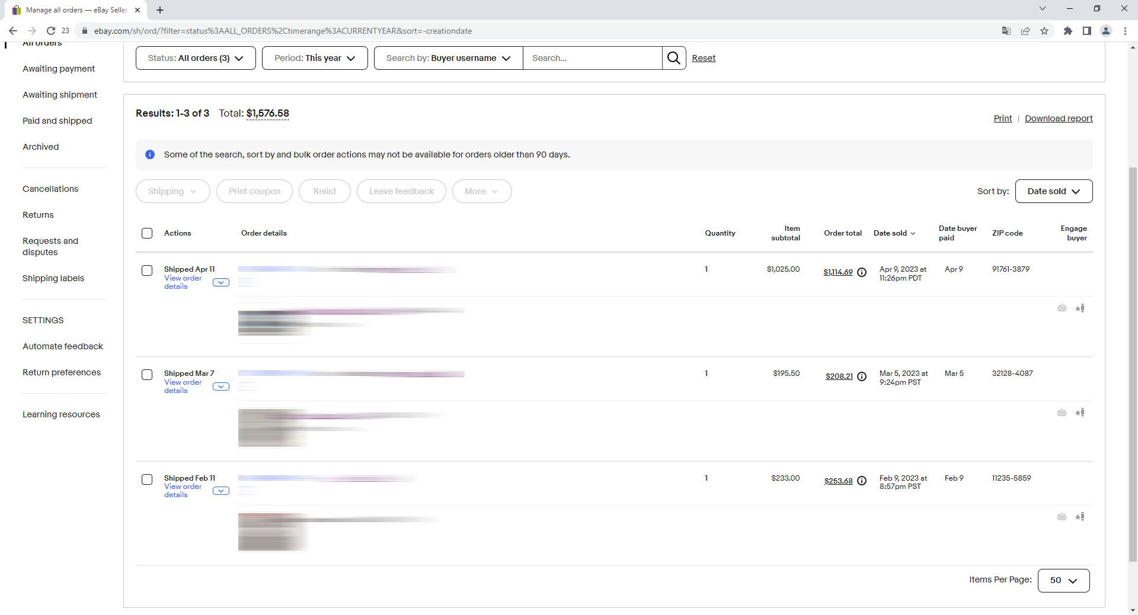Open Learning resources in the sidebar
This screenshot has width=1138, height=615.
[x=61, y=414]
